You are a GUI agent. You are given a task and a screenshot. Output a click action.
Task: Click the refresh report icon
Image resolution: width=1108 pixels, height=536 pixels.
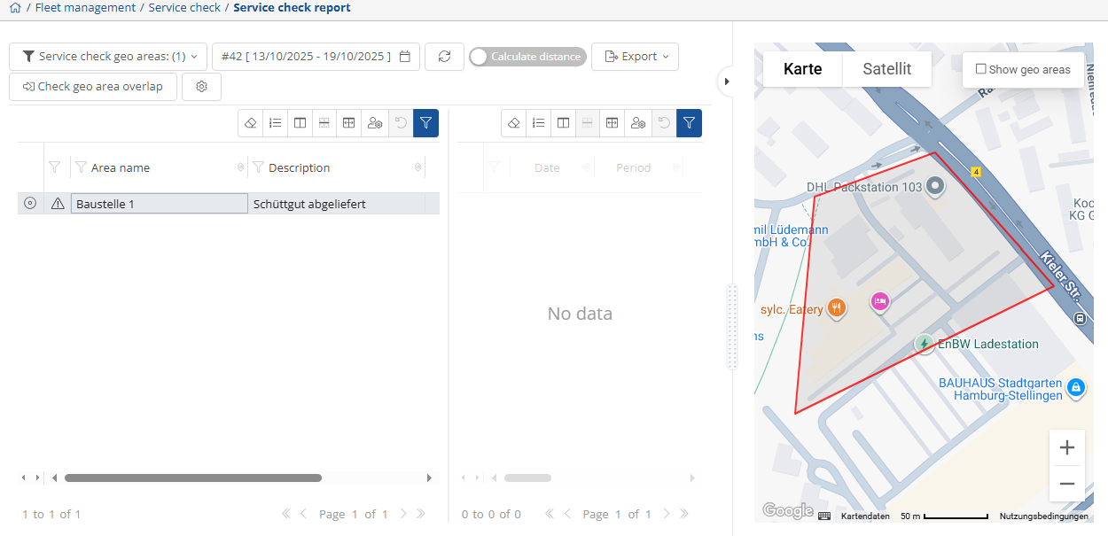pyautogui.click(x=444, y=57)
